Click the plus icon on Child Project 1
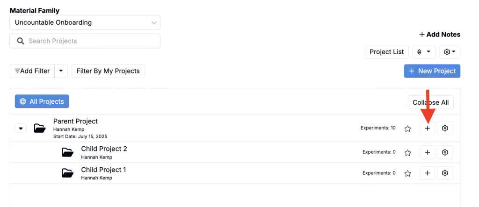The image size is (479, 207). click(x=427, y=173)
